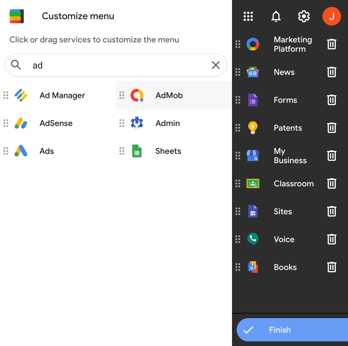This screenshot has width=348, height=346.
Task: Open the profile avatar marked J
Action: 332,16
